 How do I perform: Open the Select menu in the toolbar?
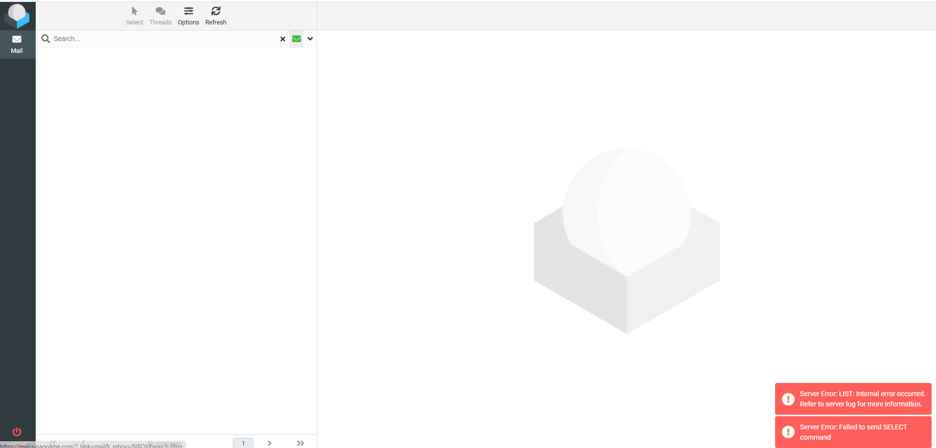click(134, 16)
